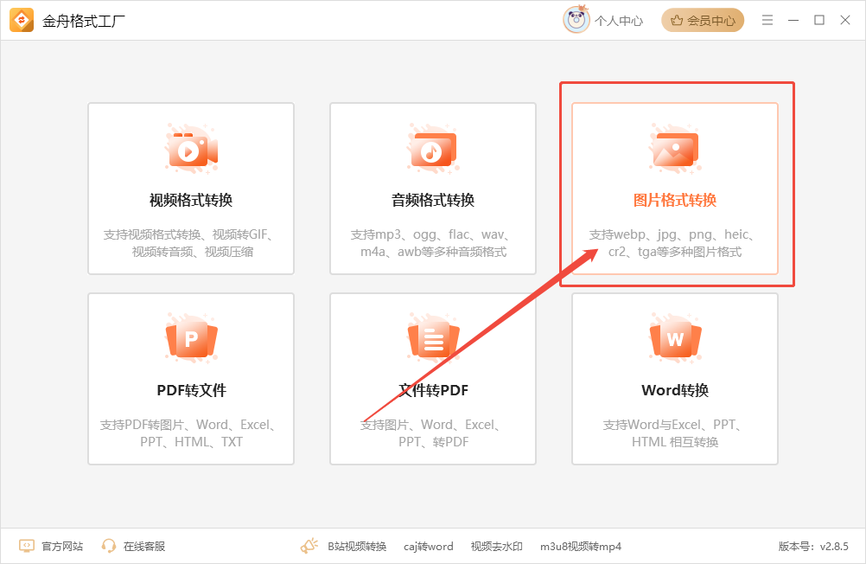
Task: Click the picture image icon
Action: 675,150
